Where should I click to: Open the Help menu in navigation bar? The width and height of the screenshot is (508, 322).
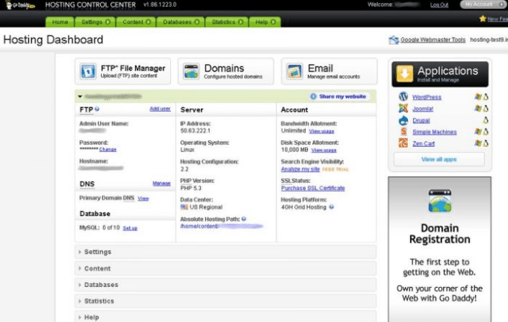point(264,22)
